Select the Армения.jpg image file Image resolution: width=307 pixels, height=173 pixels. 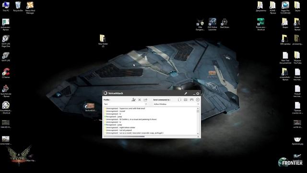(297, 141)
